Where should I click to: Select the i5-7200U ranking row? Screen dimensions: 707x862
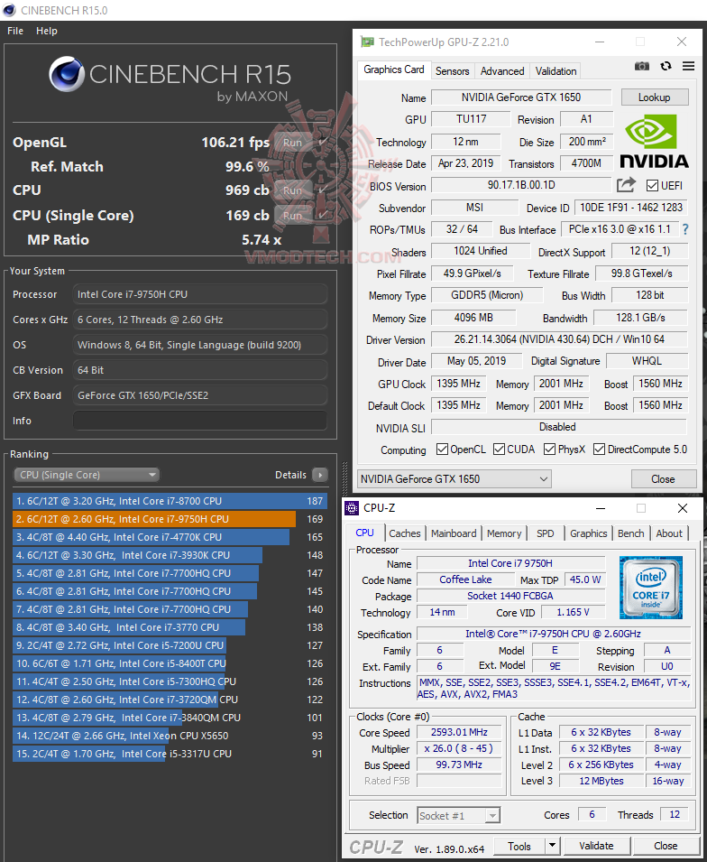(170, 645)
